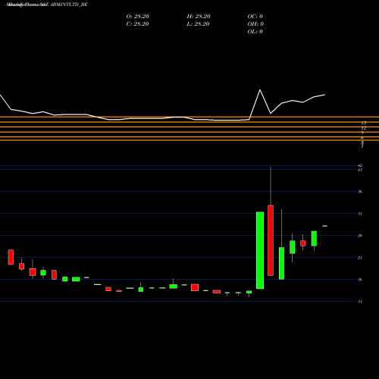Select the low value L: 28.20
This screenshot has width=379, height=379.
[199, 24]
